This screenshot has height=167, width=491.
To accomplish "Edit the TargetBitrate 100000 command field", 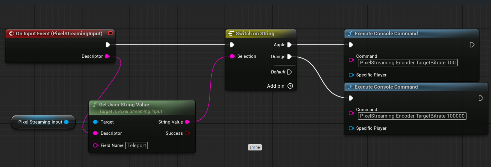I will (x=412, y=116).
